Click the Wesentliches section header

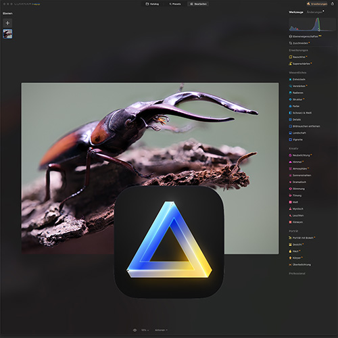297,72
